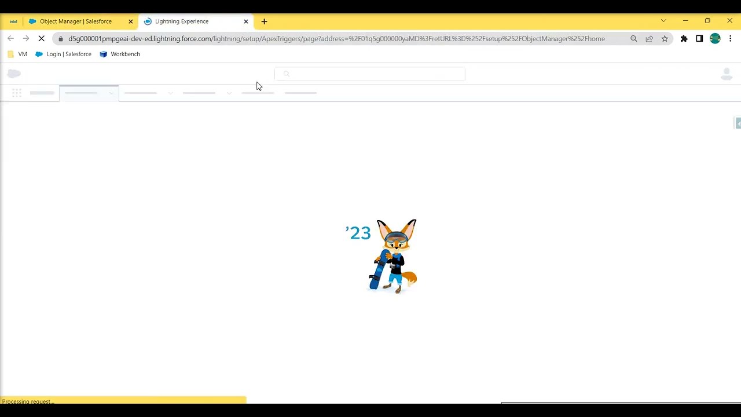
Task: Share this page icon
Action: pos(650,39)
